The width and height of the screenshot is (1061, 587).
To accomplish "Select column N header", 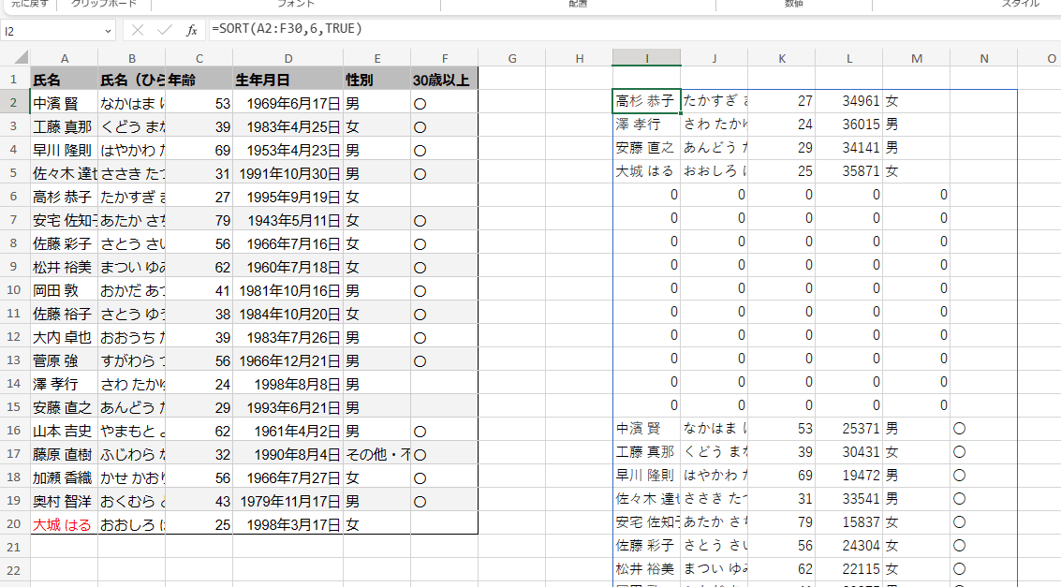I will coord(984,59).
